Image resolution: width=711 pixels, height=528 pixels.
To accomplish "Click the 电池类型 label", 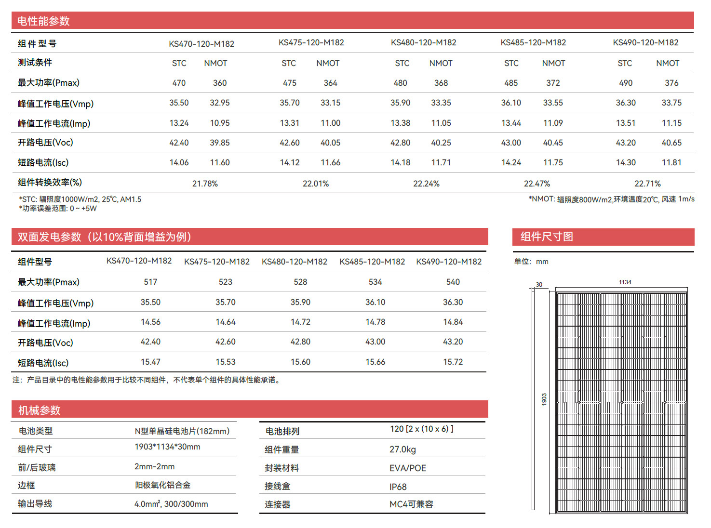I will pos(36,431).
